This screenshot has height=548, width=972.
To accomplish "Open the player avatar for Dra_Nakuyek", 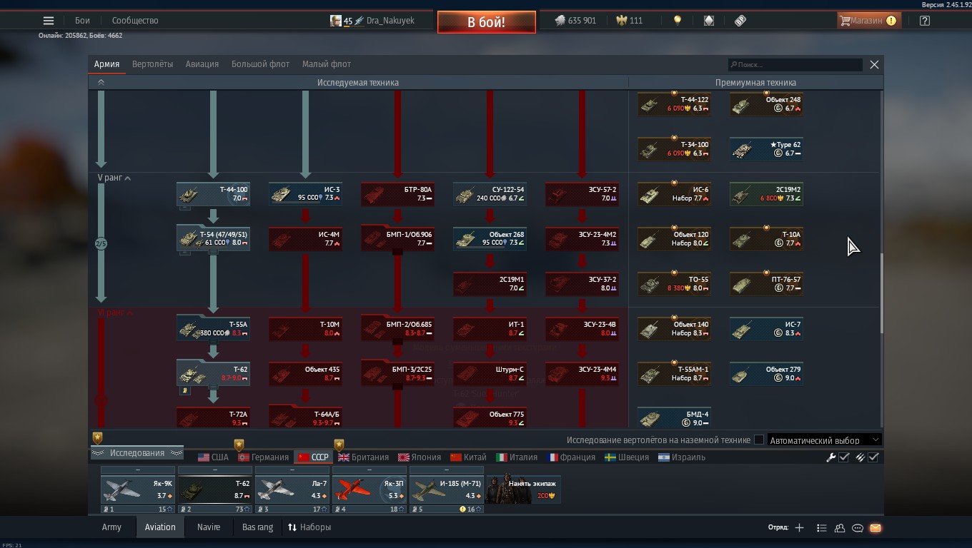I will pyautogui.click(x=336, y=21).
